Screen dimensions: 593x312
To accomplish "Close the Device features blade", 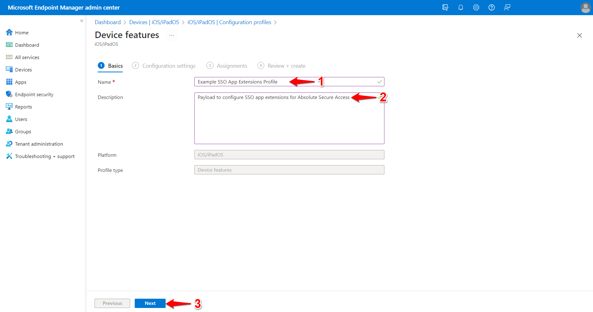I will tap(579, 35).
